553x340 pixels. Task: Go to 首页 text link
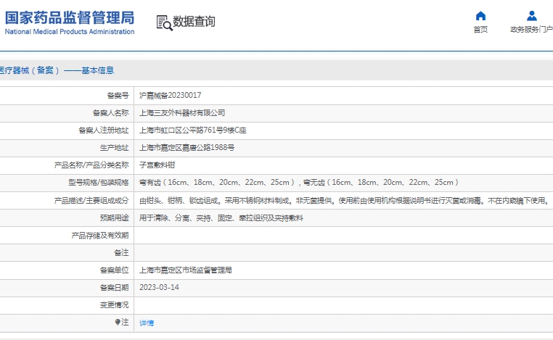pyautogui.click(x=480, y=29)
